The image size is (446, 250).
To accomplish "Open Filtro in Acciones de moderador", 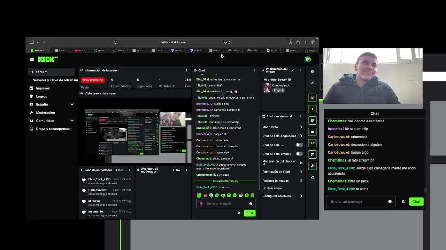I will (176, 170).
